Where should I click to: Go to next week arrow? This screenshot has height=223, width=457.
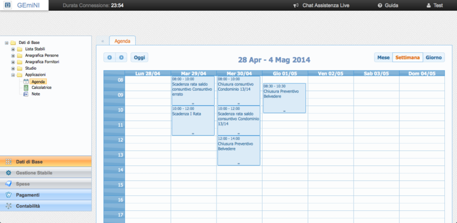pyautogui.click(x=121, y=58)
